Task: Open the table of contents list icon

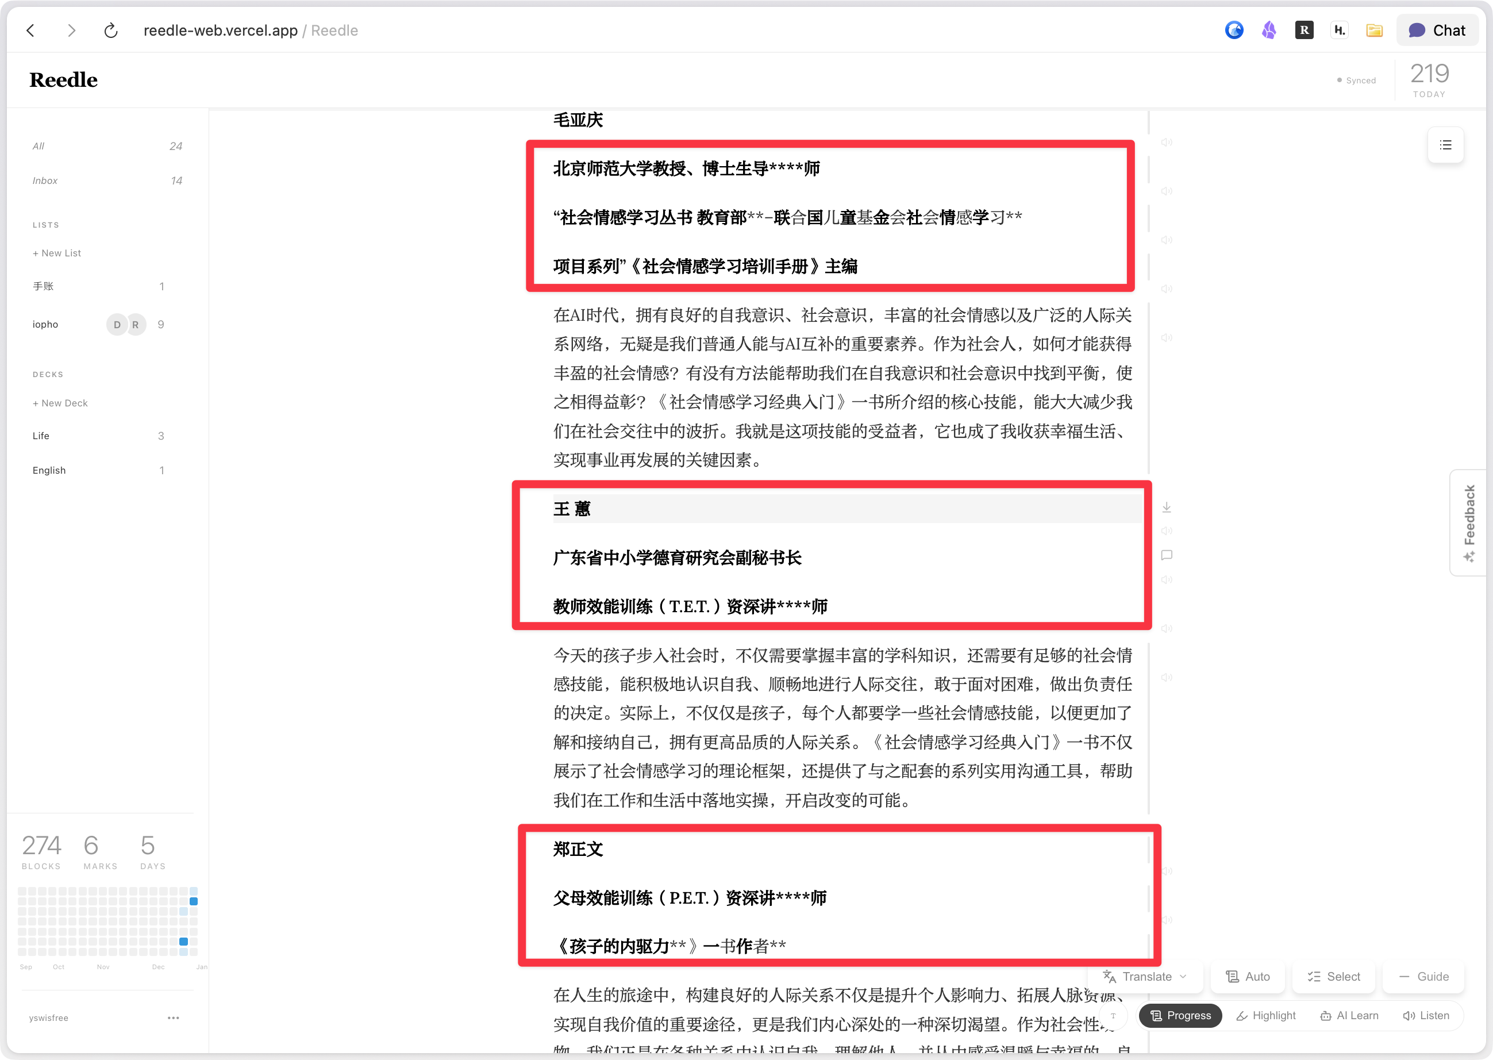Action: point(1445,145)
